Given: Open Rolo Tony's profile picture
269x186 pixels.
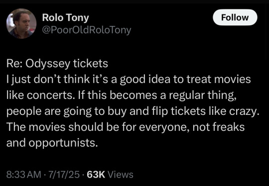Looking at the screenshot, I should (x=21, y=23).
